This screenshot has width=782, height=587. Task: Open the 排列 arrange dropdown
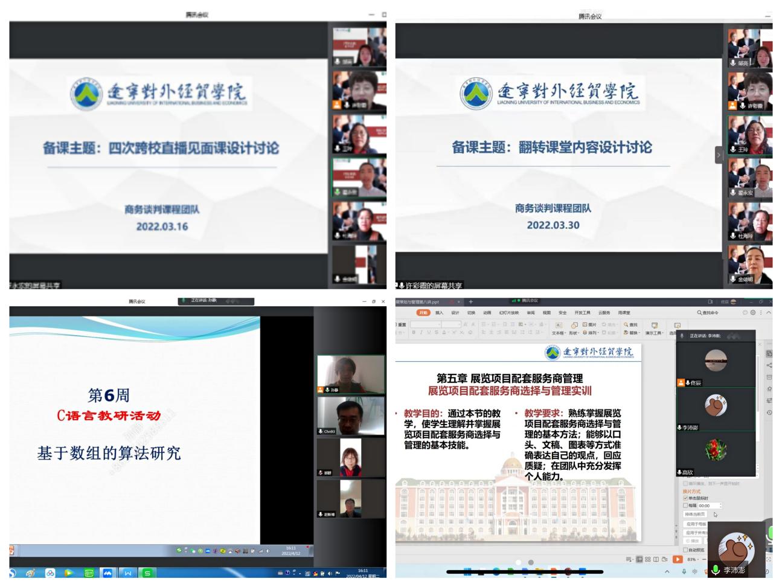[591, 333]
